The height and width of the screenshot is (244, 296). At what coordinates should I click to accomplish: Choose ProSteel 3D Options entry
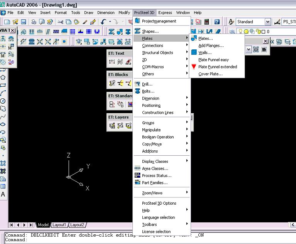tap(162, 203)
